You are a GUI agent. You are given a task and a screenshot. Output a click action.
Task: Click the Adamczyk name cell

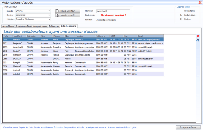pyautogui.click(x=69, y=70)
